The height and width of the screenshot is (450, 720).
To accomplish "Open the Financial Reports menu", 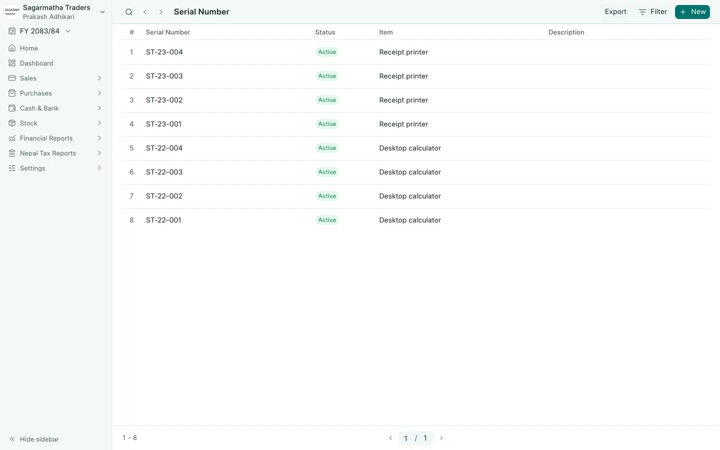I will pos(55,138).
